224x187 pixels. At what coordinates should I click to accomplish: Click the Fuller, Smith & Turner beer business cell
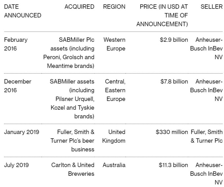click(x=72, y=141)
